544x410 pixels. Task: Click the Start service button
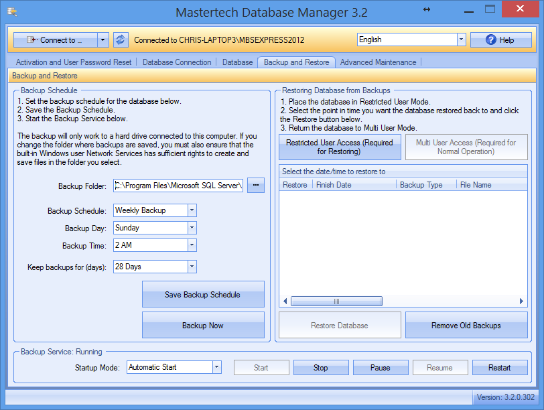[261, 368]
